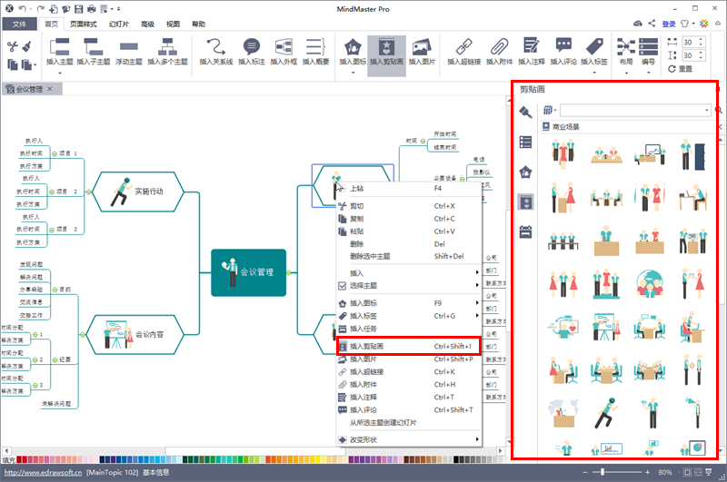The width and height of the screenshot is (727, 482).
Task: Switch to the 页面样式 tab
Action: [84, 25]
